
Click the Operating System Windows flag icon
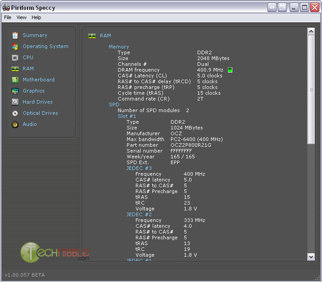point(15,47)
